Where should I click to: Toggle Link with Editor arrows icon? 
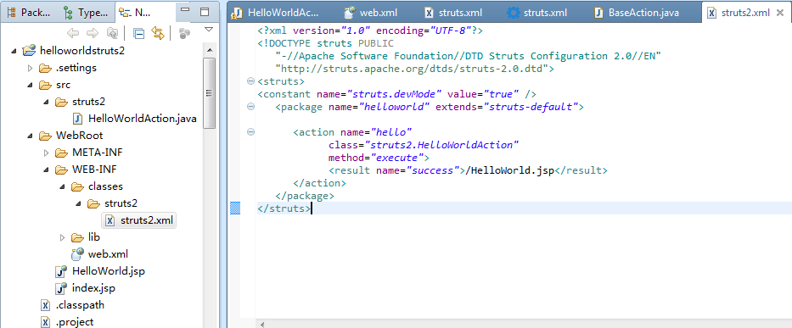[158, 33]
